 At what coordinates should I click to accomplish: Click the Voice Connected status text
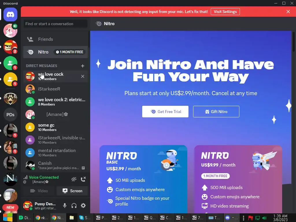tap(44, 177)
